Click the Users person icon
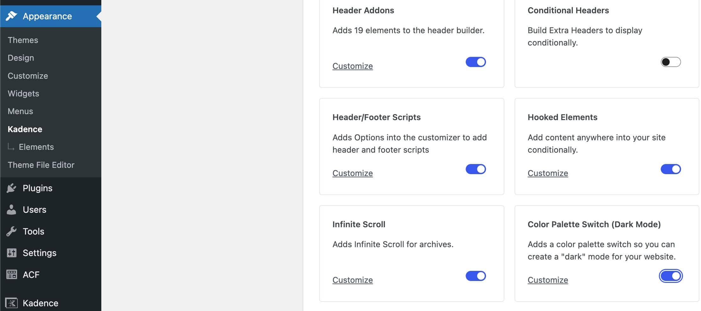The image size is (701, 311). coord(11,210)
